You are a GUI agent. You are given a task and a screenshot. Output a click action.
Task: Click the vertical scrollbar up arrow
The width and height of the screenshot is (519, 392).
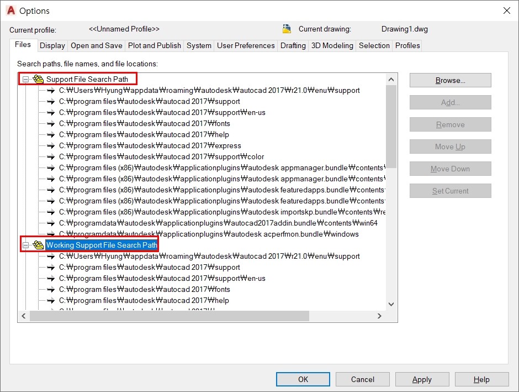391,80
